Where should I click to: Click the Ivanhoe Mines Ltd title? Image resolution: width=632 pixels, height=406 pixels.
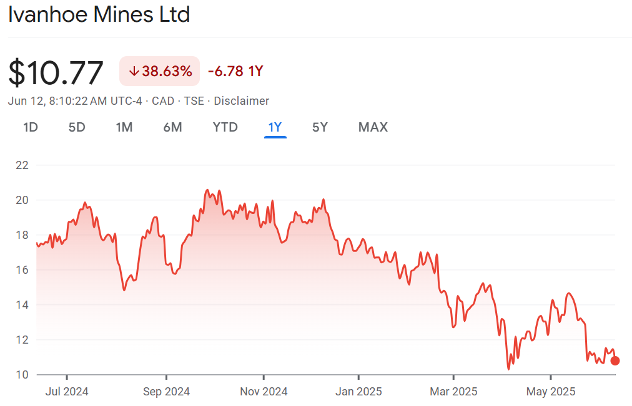coord(99,14)
